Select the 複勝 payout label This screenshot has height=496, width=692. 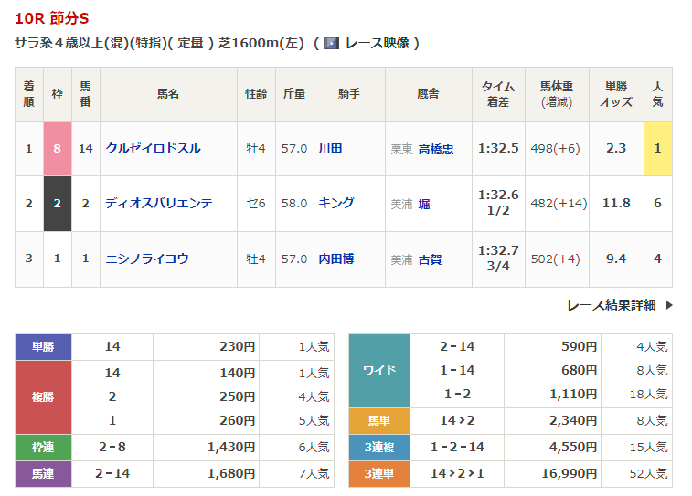point(43,396)
